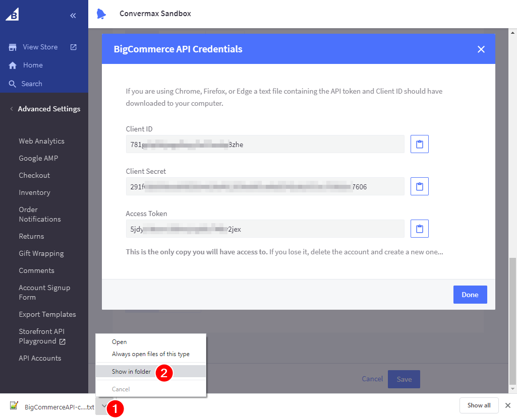
Task: Click the Convermax Sandbox store name
Action: 155,14
